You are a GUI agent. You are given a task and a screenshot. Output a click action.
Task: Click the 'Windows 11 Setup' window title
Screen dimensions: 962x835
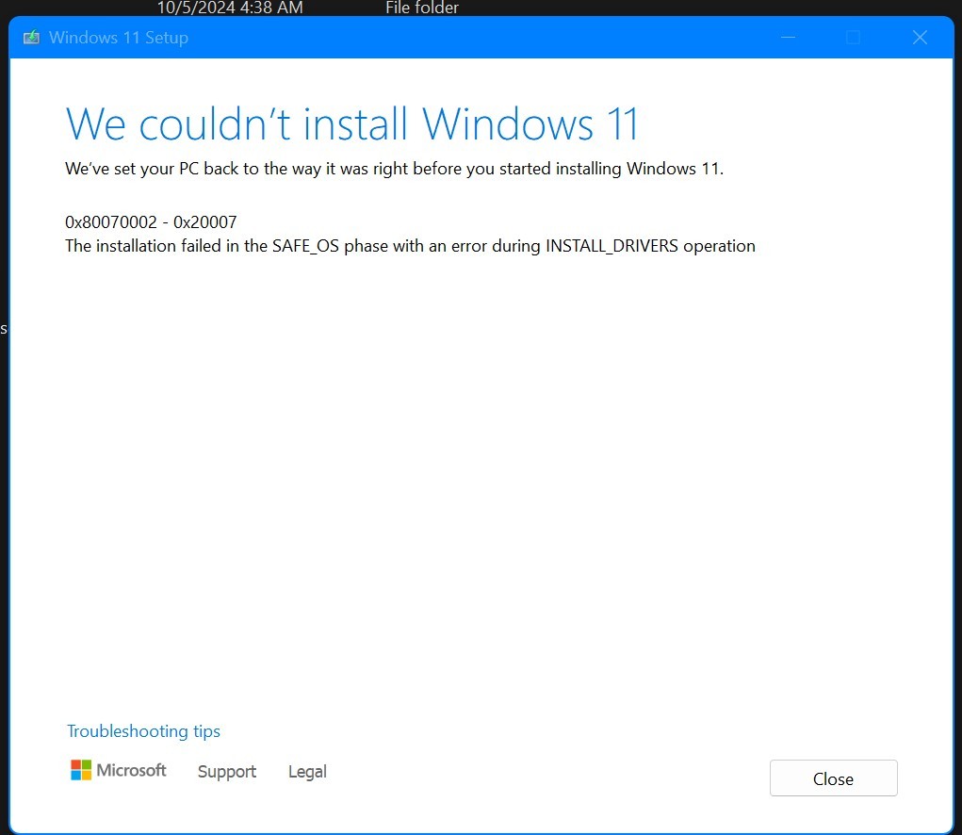tap(119, 38)
